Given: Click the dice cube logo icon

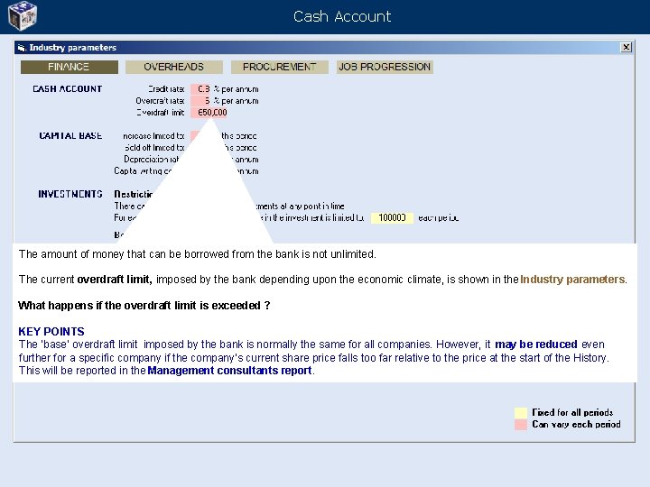Looking at the screenshot, I should (x=23, y=15).
